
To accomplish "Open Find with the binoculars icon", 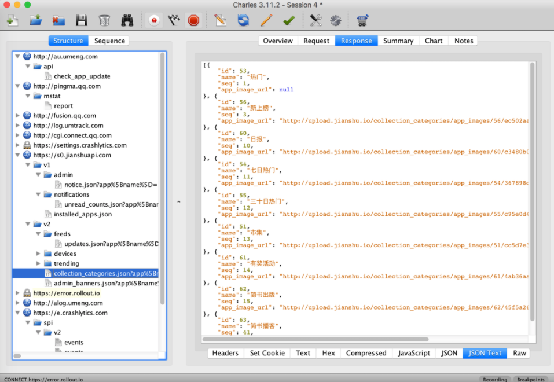I will tap(127, 21).
